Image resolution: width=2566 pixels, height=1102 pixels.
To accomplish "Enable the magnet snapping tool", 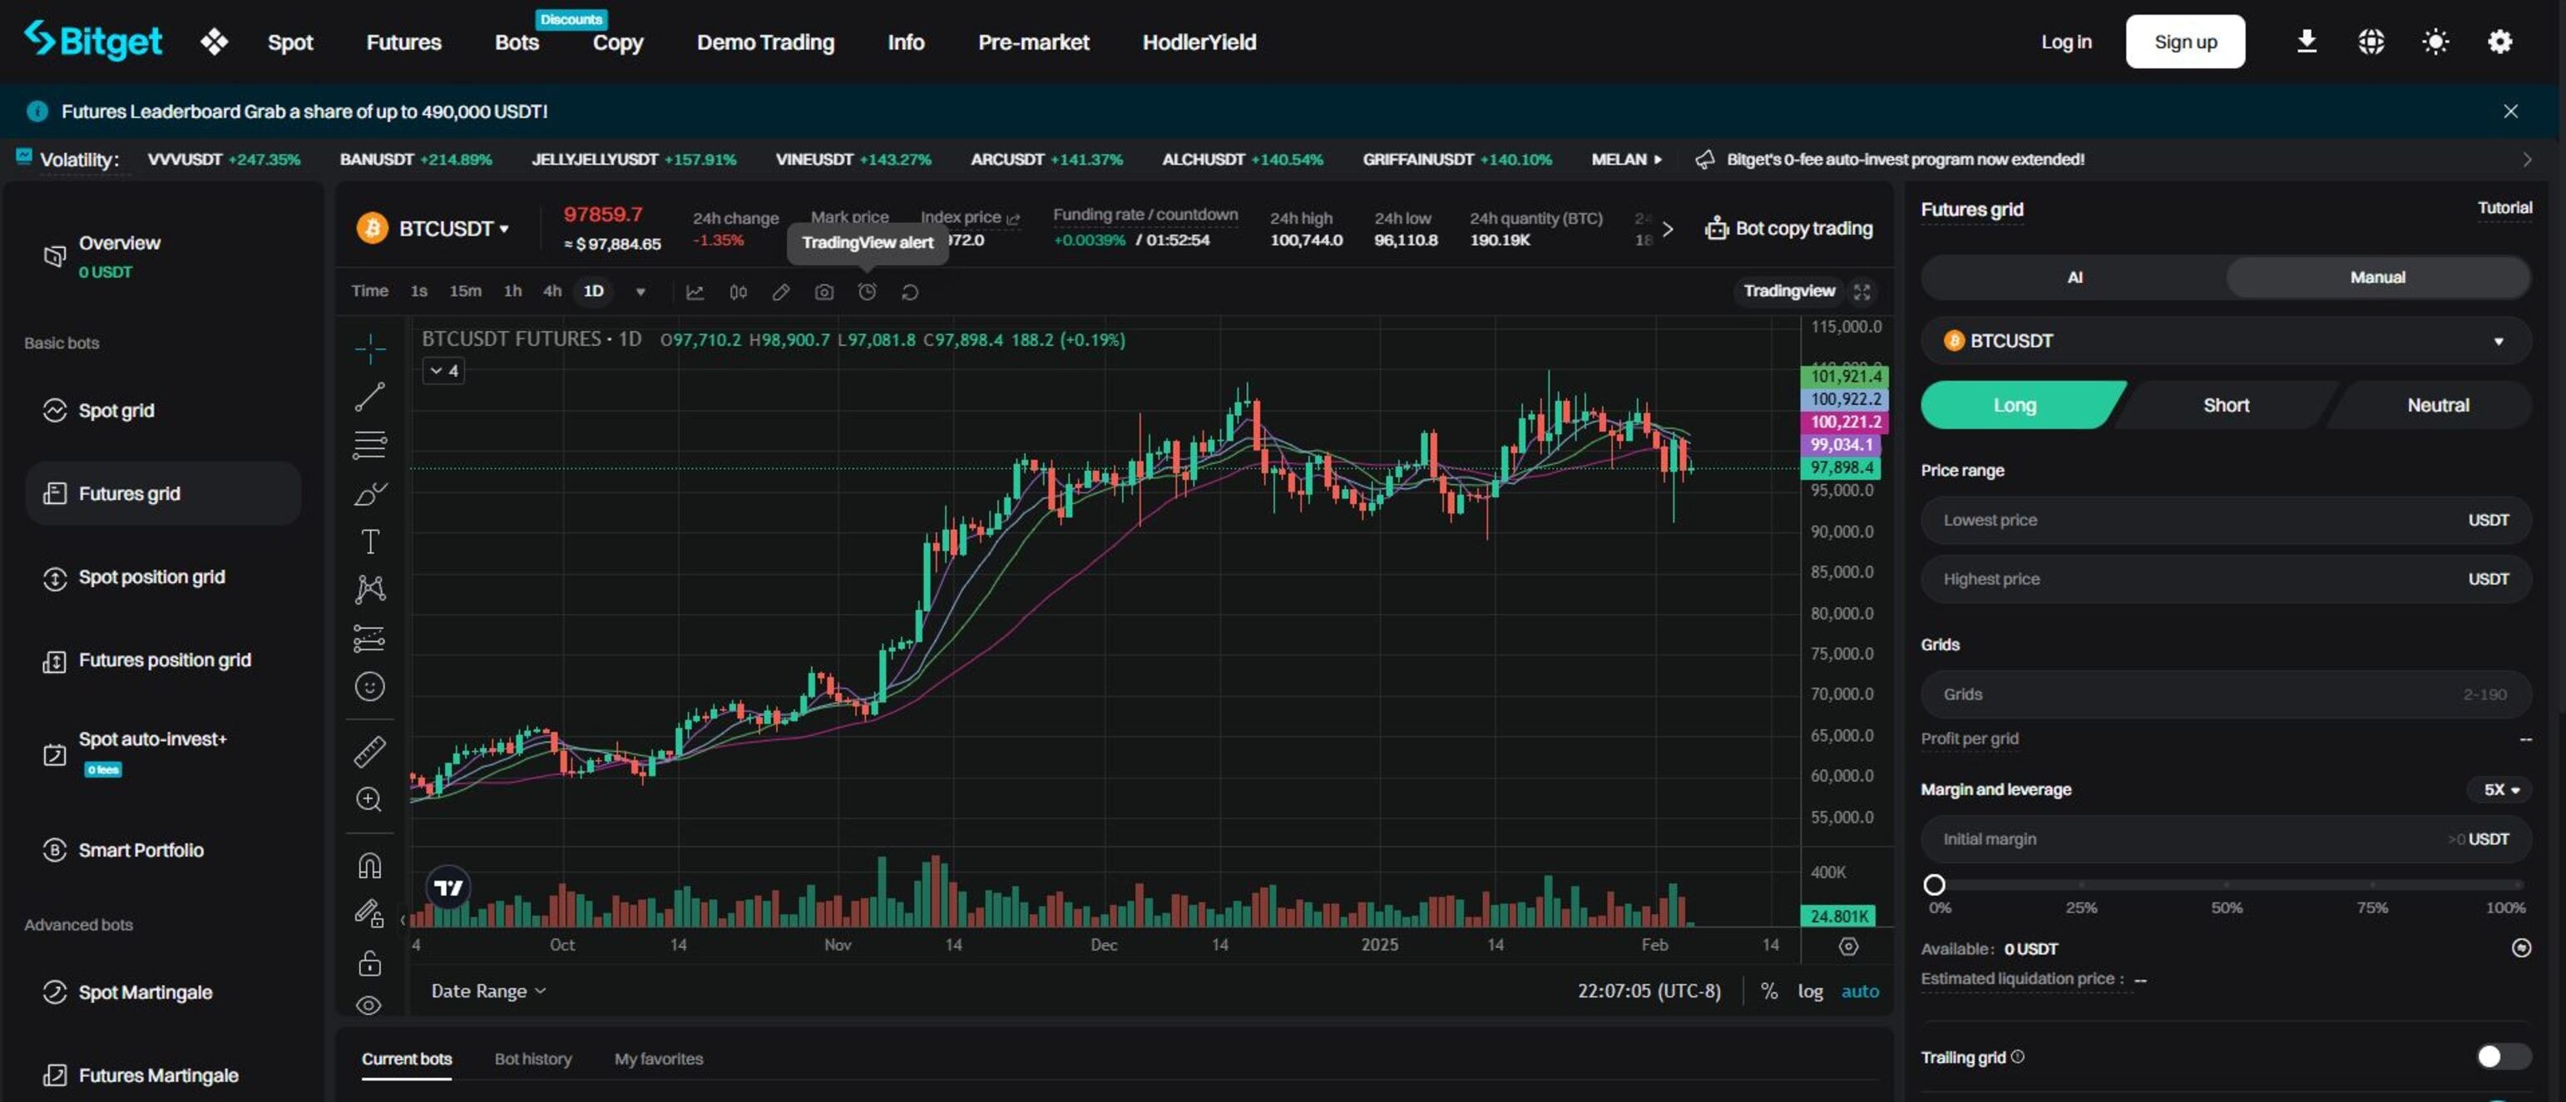I will point(369,866).
